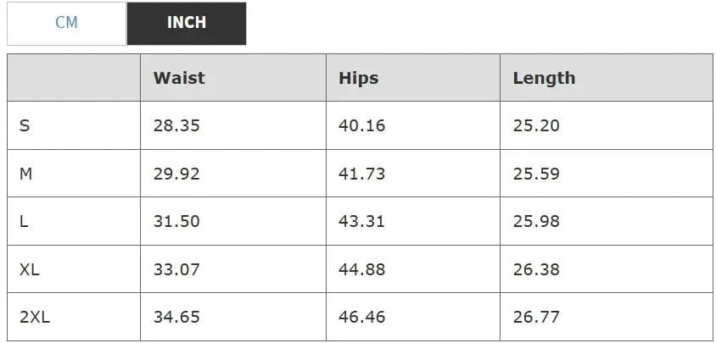Click the 25.98 length cell
Image resolution: width=716 pixels, height=343 pixels.
coord(536,222)
